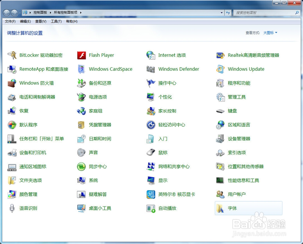Viewport: 303px width, 244px height.
Task: Click the 通知区域图标 link text
Action: [33, 167]
